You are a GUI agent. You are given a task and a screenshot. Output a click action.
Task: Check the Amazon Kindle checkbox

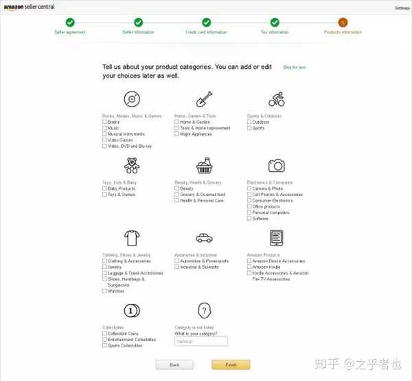(x=249, y=267)
